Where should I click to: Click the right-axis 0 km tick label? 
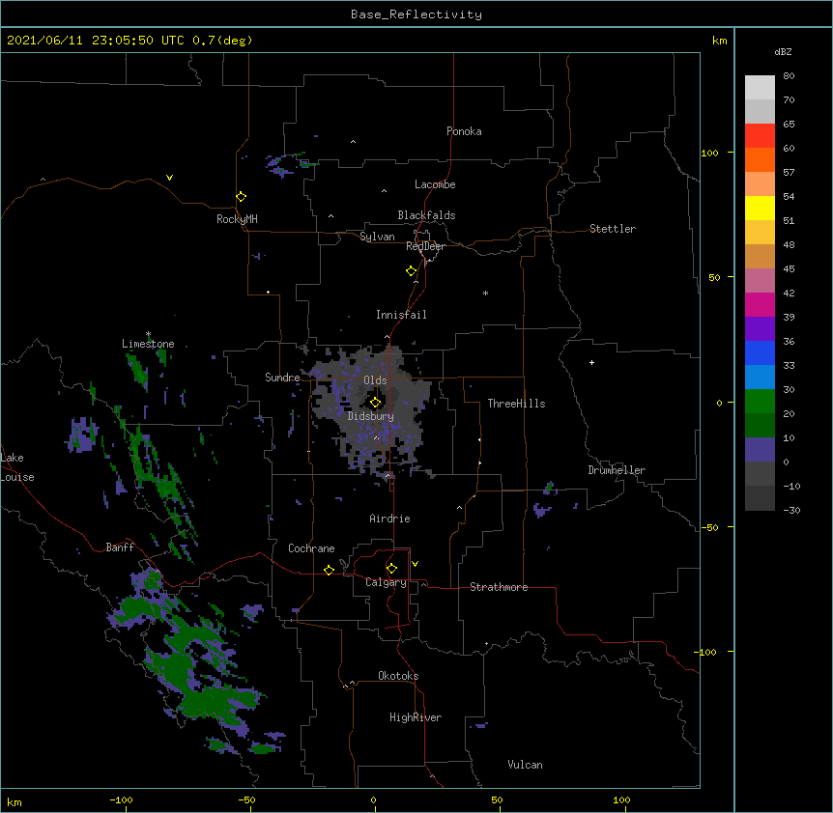pos(719,404)
